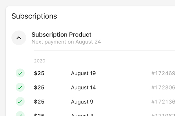Click the $25 amount for August 19
The image size is (175, 116).
pos(39,73)
